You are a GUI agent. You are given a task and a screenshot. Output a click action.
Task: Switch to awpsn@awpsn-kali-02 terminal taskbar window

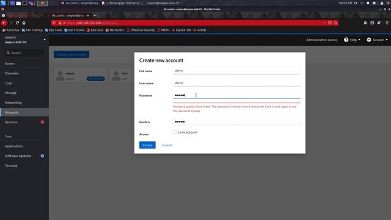(x=162, y=3)
